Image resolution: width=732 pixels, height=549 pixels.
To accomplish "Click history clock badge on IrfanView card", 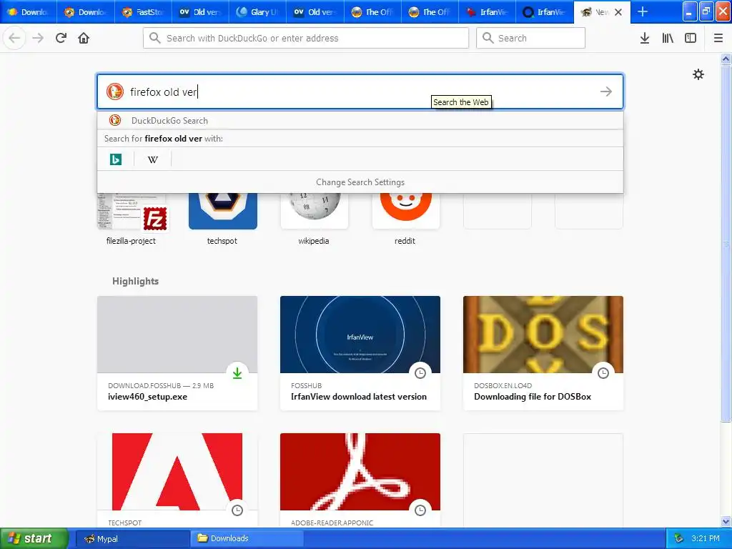I will (420, 372).
